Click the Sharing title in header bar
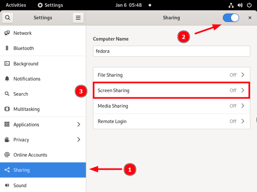Viewport: 257px width, 192px height. [x=171, y=18]
